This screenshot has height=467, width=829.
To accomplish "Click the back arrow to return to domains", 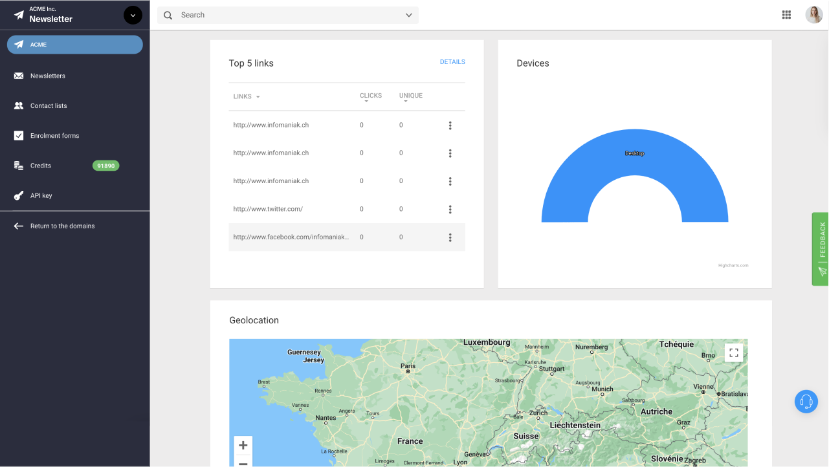I will point(17,226).
